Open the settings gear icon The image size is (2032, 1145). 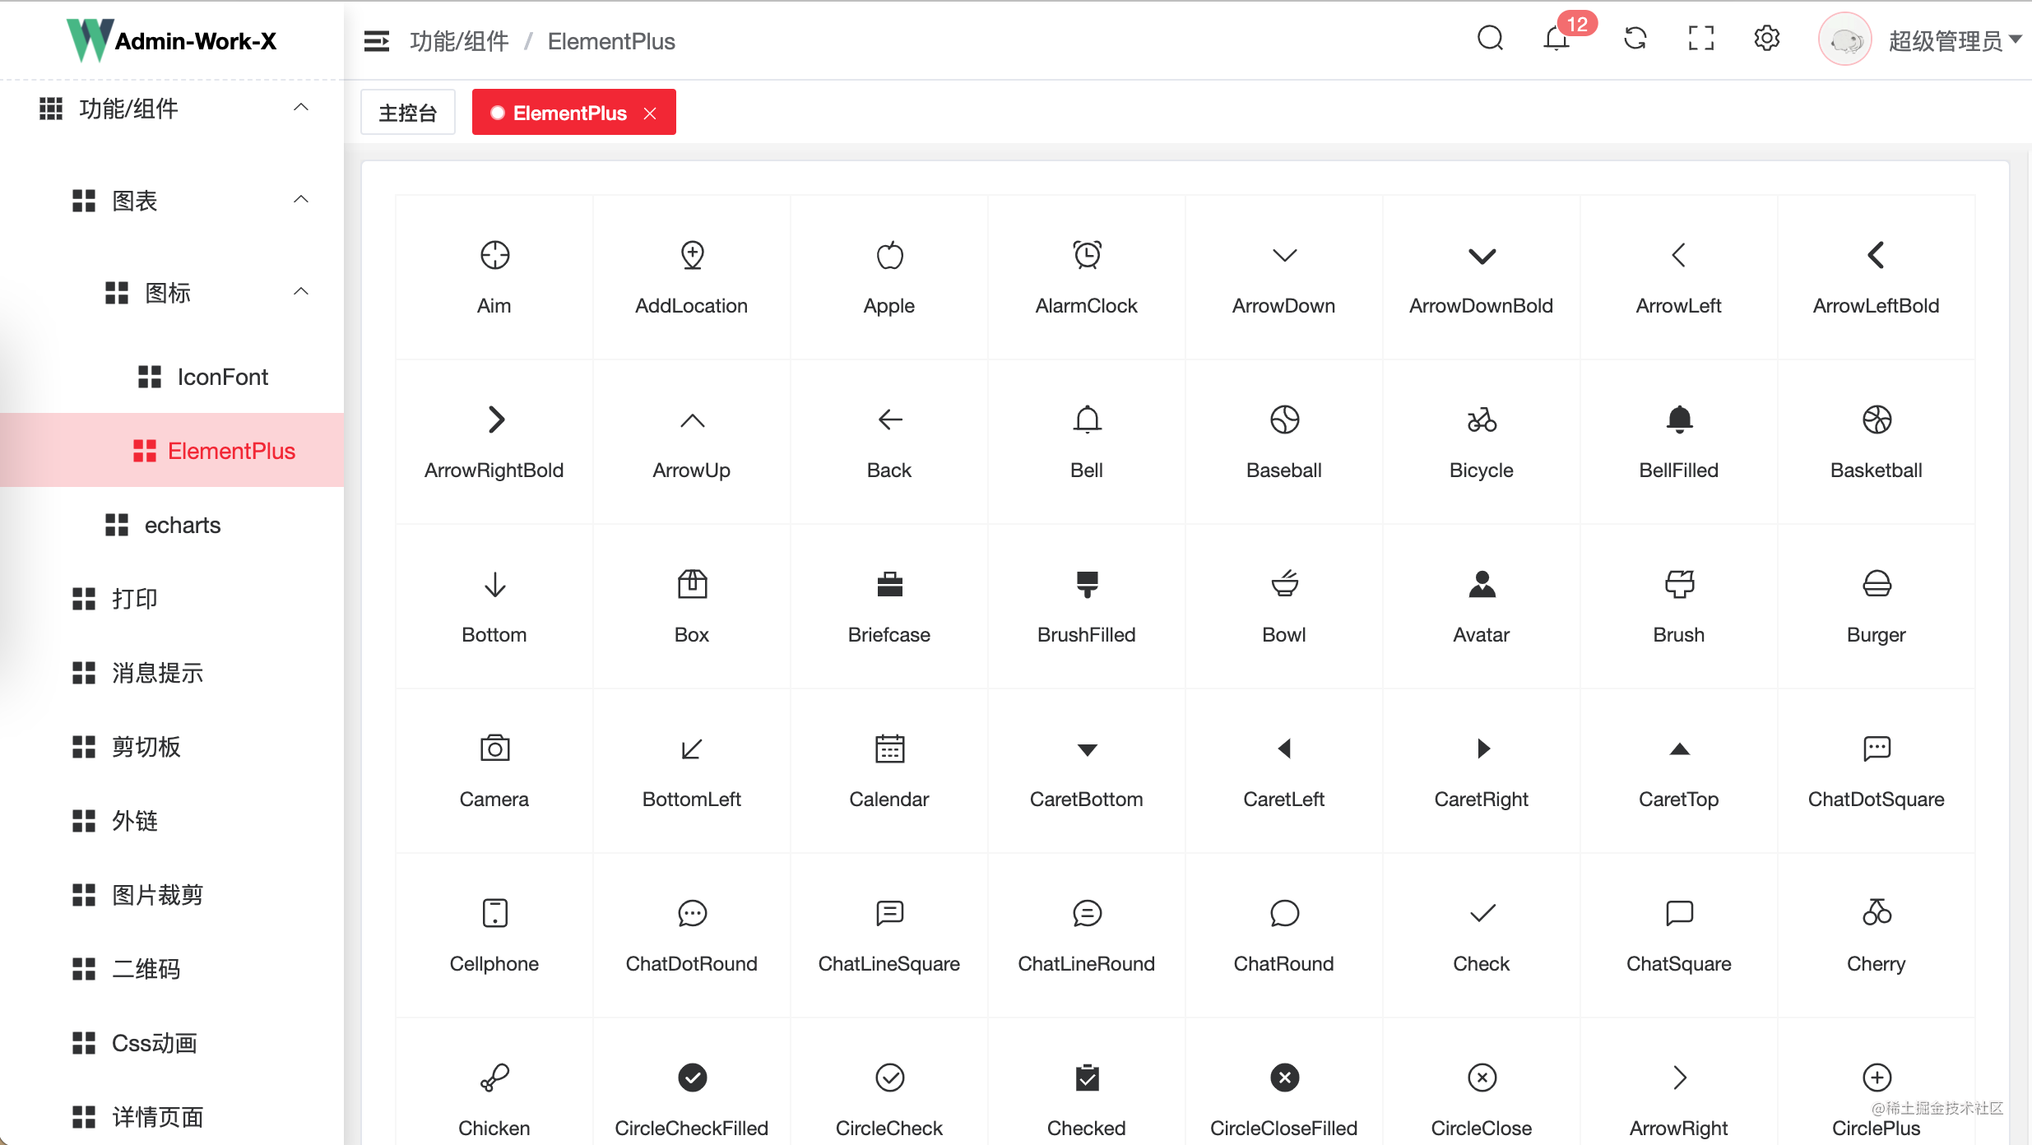(1767, 39)
